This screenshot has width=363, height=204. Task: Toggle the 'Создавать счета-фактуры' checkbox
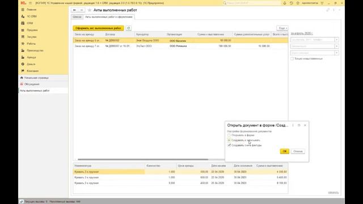[229, 145]
